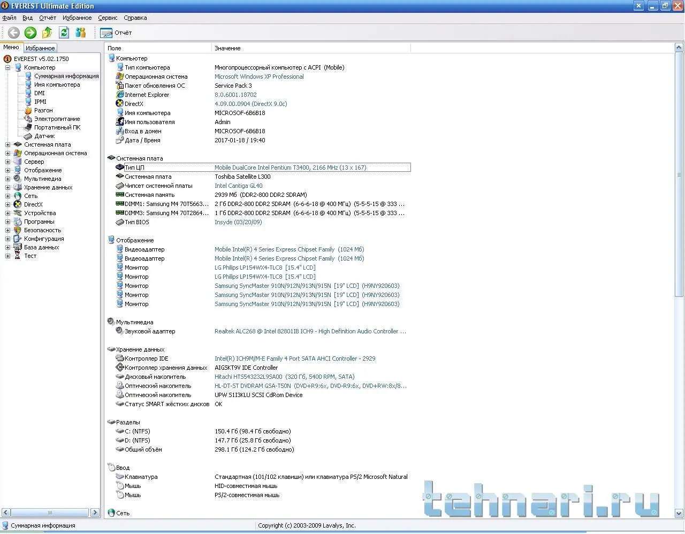Click the Электропитание icon in tree
685x534 pixels.
28,119
